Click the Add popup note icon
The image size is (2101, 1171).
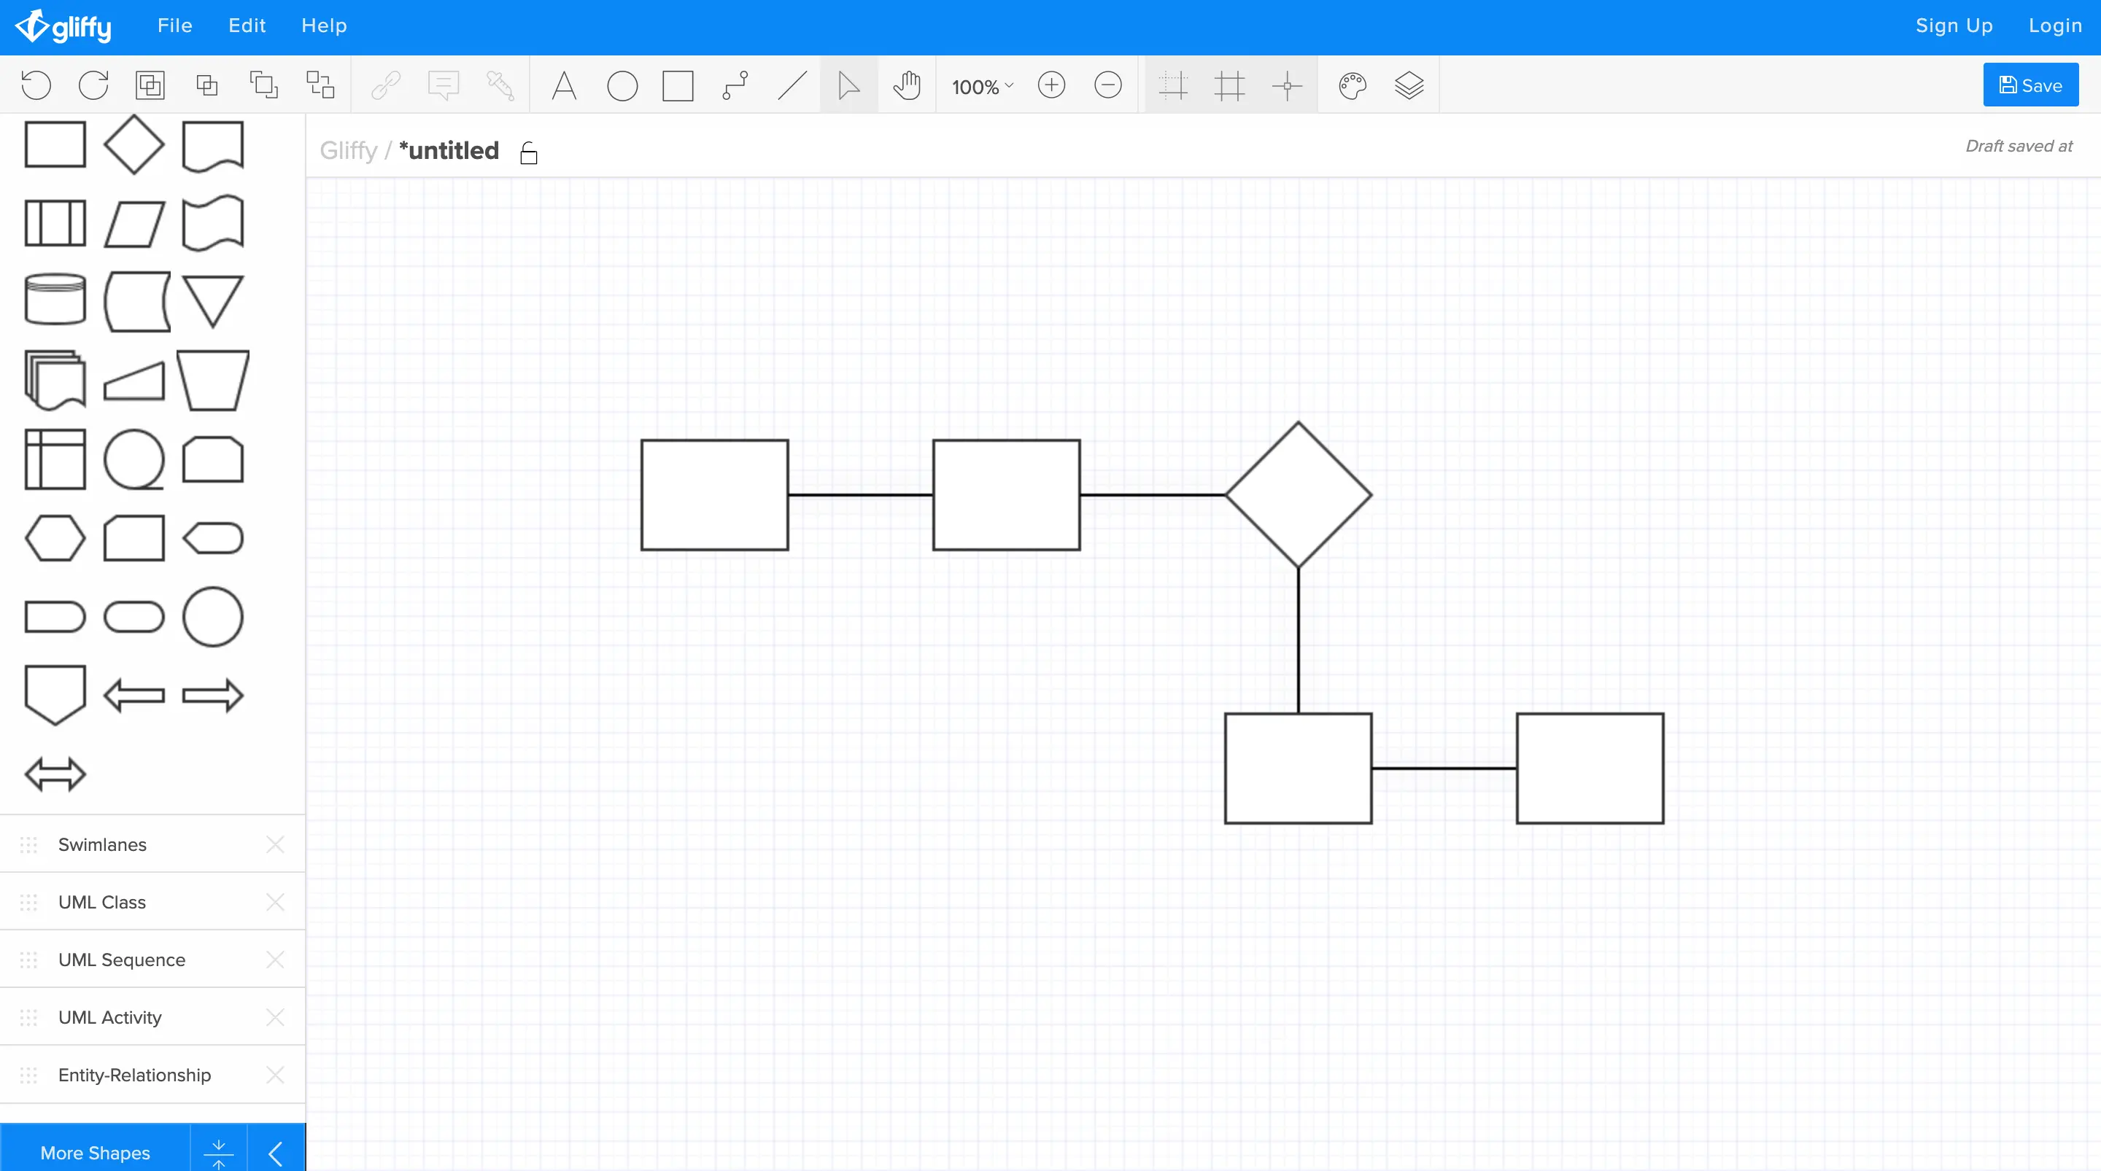pos(443,85)
